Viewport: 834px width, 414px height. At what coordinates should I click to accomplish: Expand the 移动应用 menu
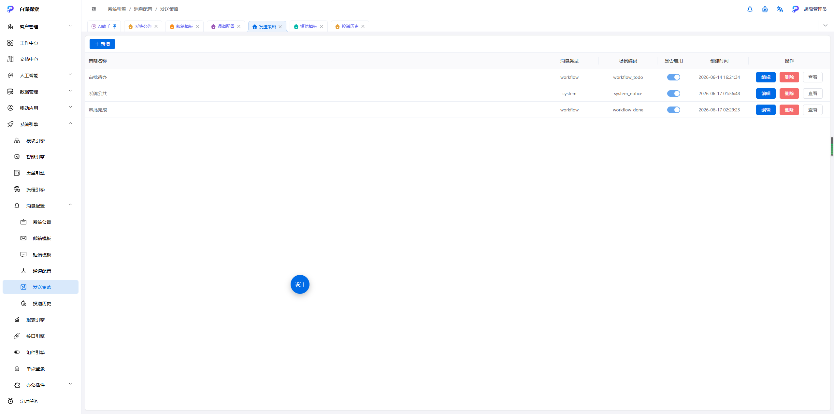pos(40,108)
